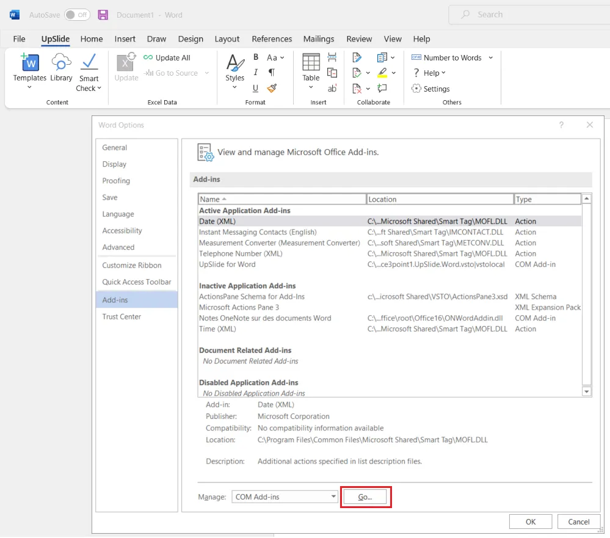610x538 pixels.
Task: Click the add-ins list scroll down arrow
Action: click(x=587, y=391)
